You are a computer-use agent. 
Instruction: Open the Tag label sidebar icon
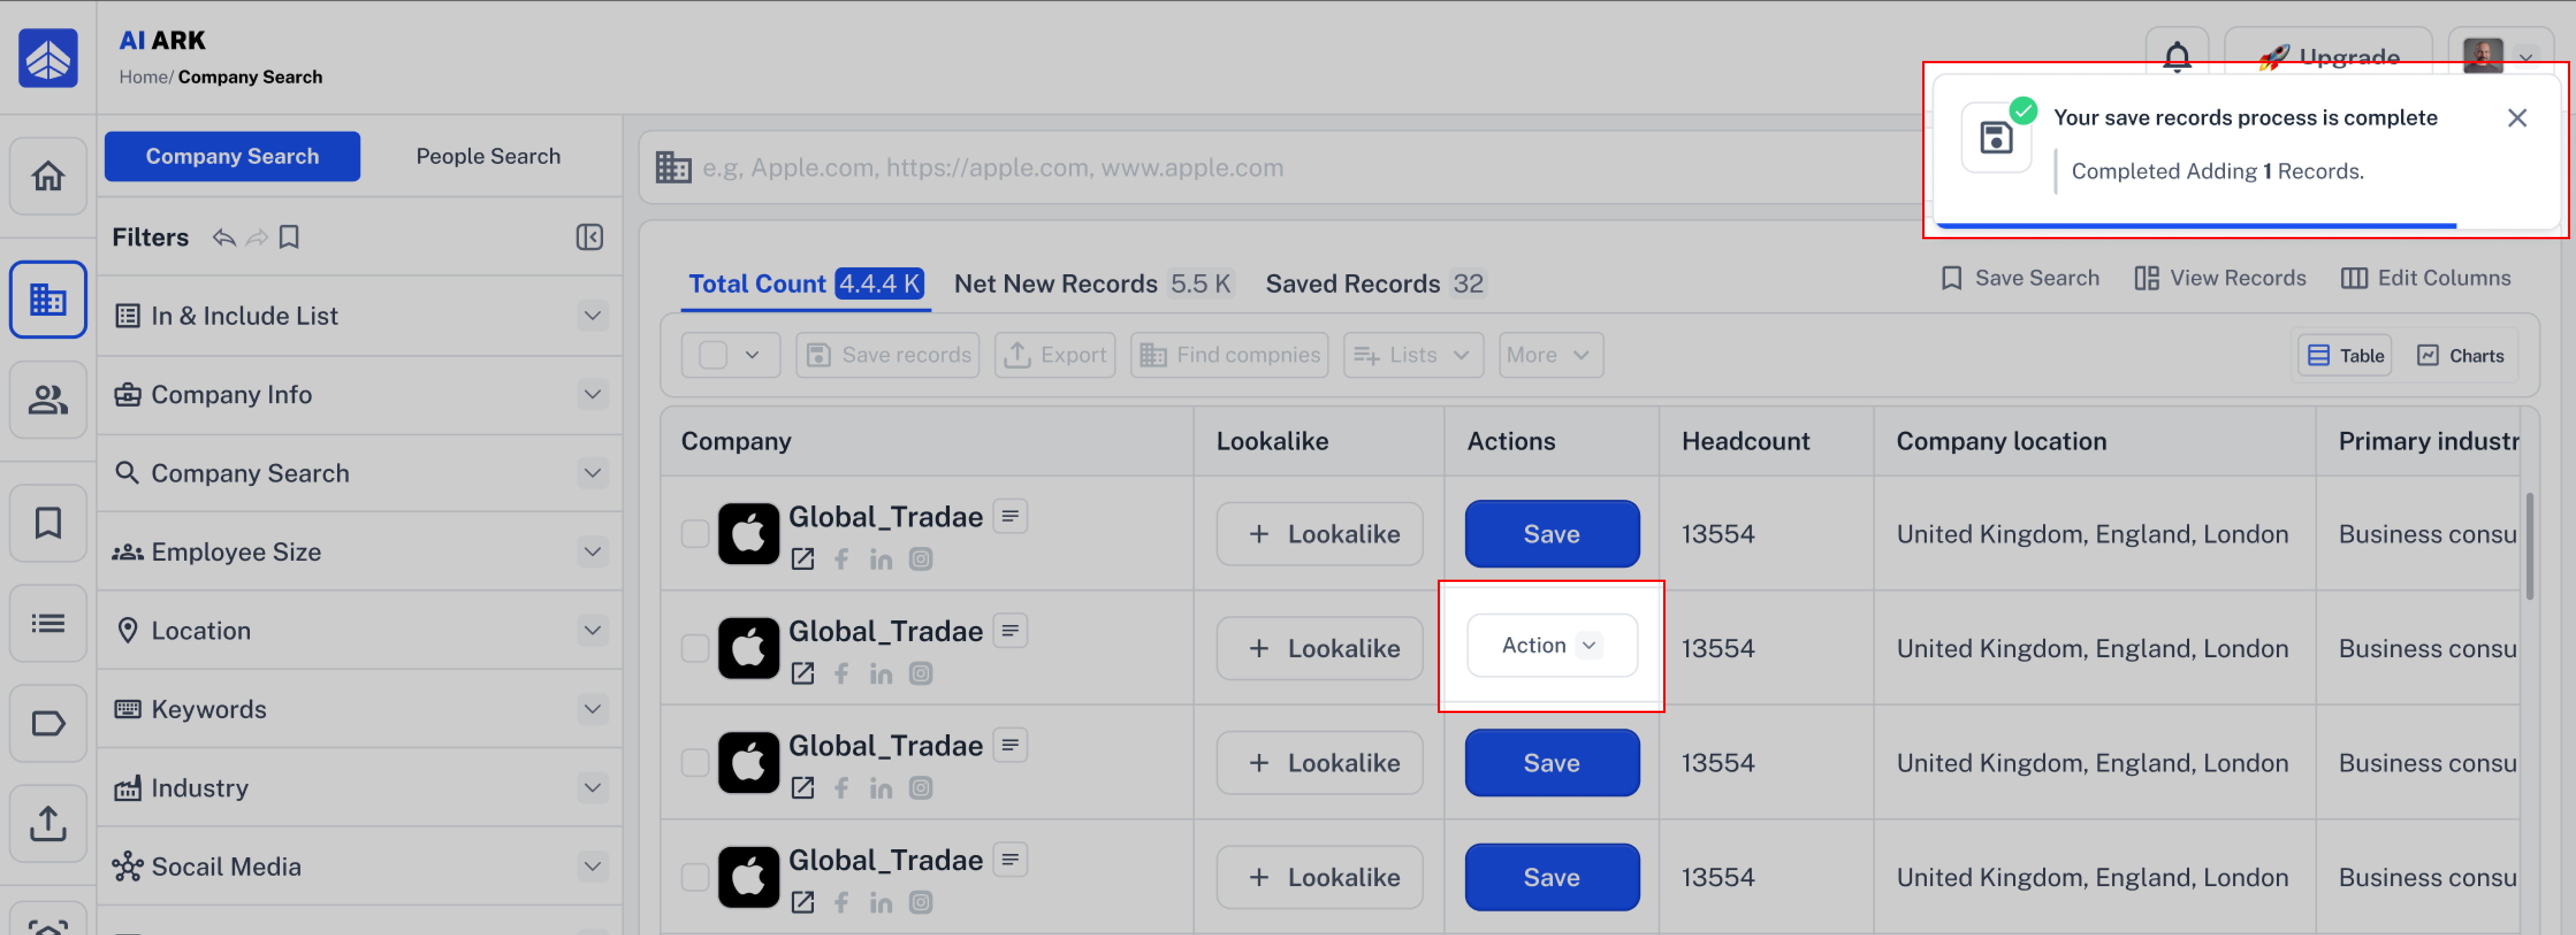pyautogui.click(x=48, y=723)
